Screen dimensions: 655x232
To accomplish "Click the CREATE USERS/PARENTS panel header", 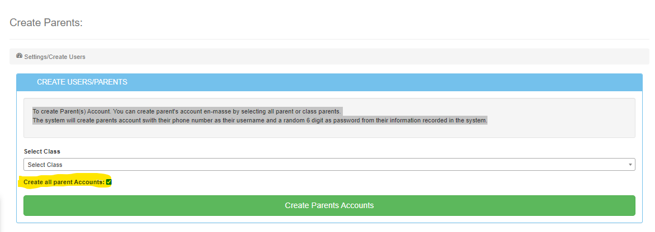I will tap(82, 82).
